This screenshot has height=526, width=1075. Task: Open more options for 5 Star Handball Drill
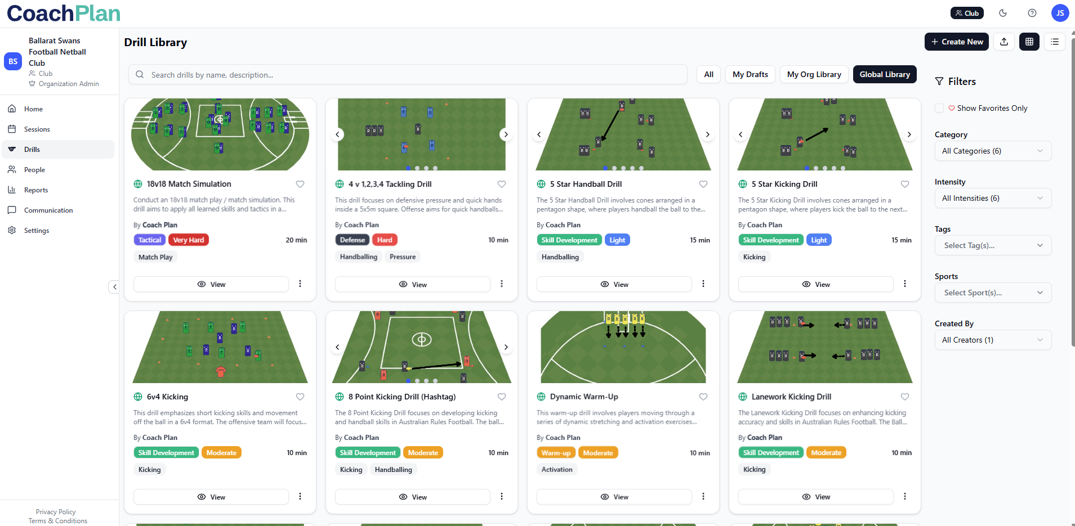(703, 284)
